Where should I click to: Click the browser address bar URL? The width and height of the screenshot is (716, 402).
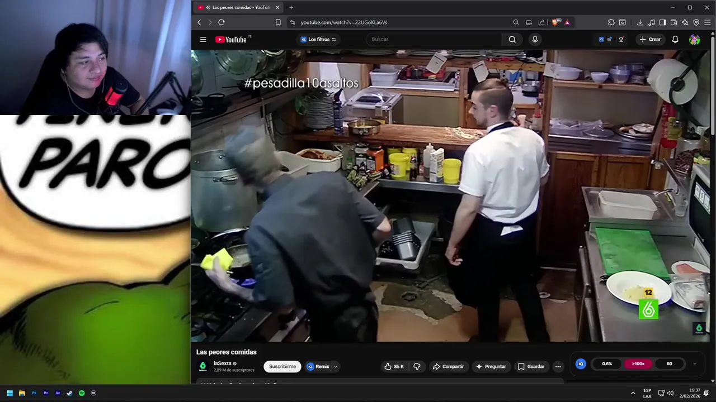[x=344, y=22]
